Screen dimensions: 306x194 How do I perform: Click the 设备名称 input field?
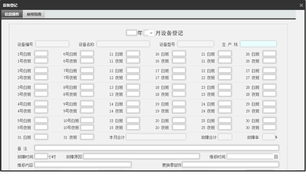(123, 44)
